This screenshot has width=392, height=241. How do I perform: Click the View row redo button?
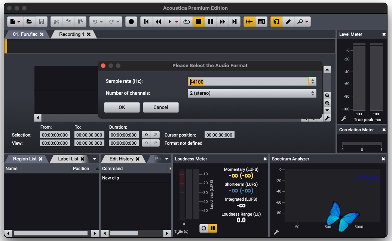pyautogui.click(x=155, y=143)
